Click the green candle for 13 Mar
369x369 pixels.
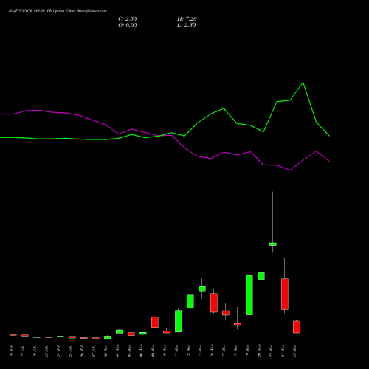point(202,289)
